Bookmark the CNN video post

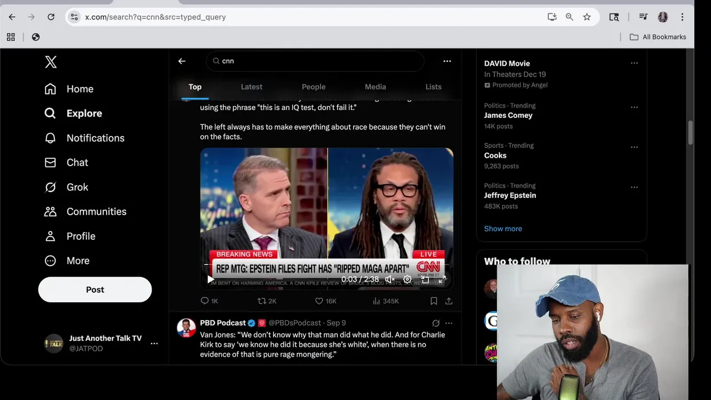434,301
